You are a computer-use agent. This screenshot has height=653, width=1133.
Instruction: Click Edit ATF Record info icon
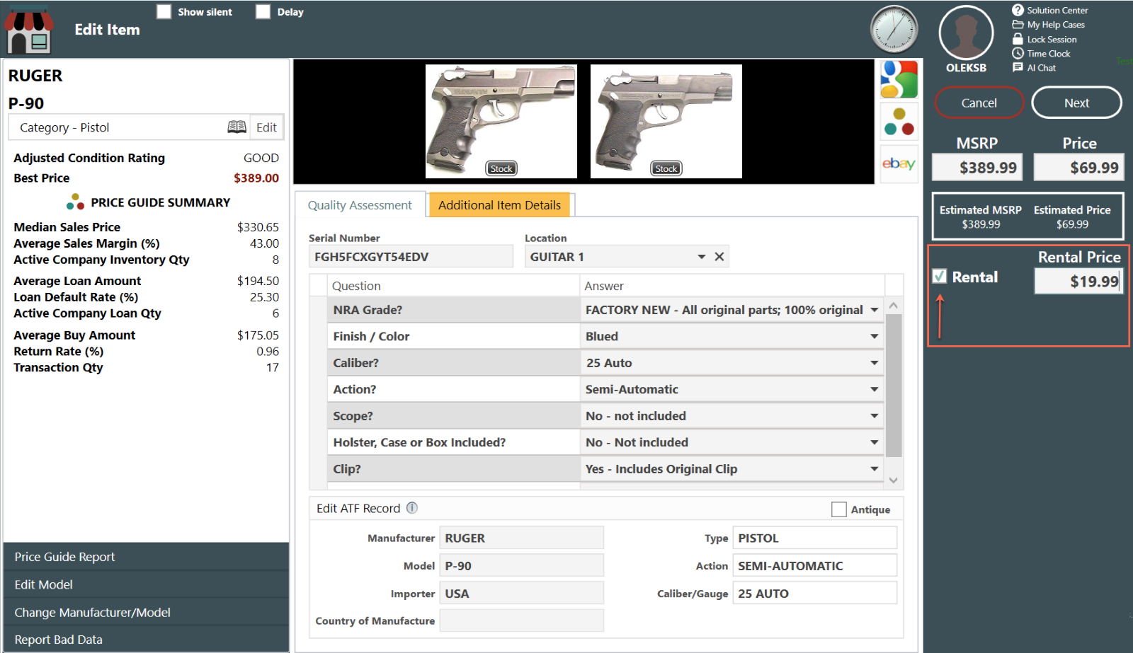(x=412, y=508)
